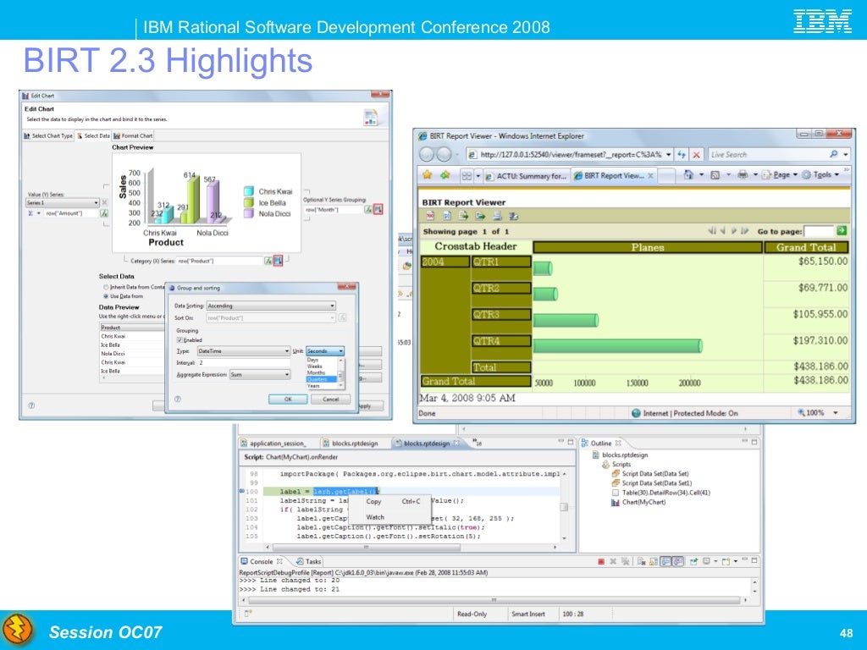
Task: Click the Live Search box
Action: 769,154
